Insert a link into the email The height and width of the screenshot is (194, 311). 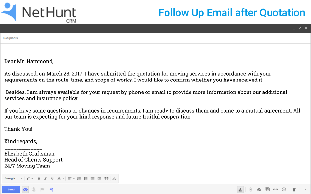276,189
